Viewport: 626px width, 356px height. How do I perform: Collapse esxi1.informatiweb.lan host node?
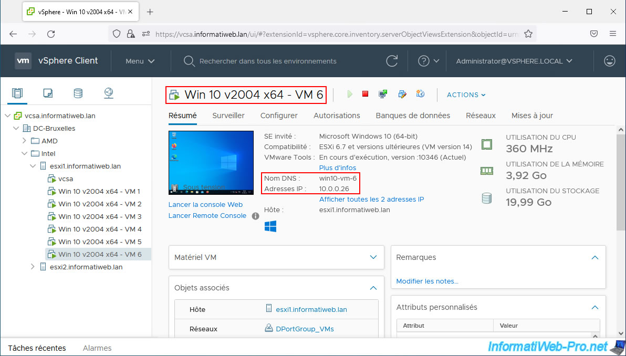point(33,166)
